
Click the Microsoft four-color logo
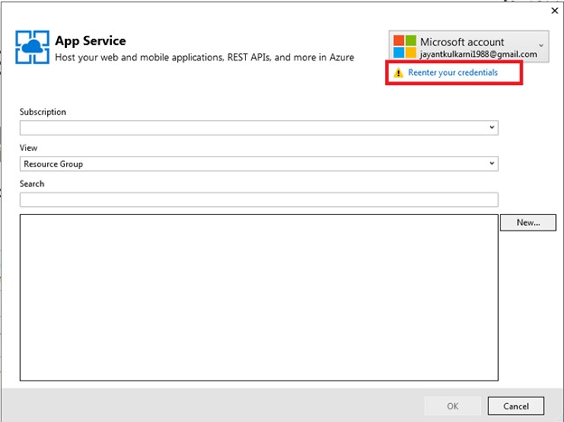405,47
